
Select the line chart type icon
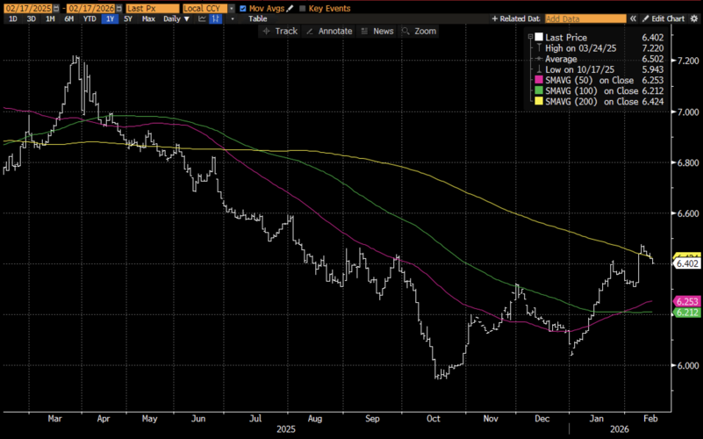point(200,18)
